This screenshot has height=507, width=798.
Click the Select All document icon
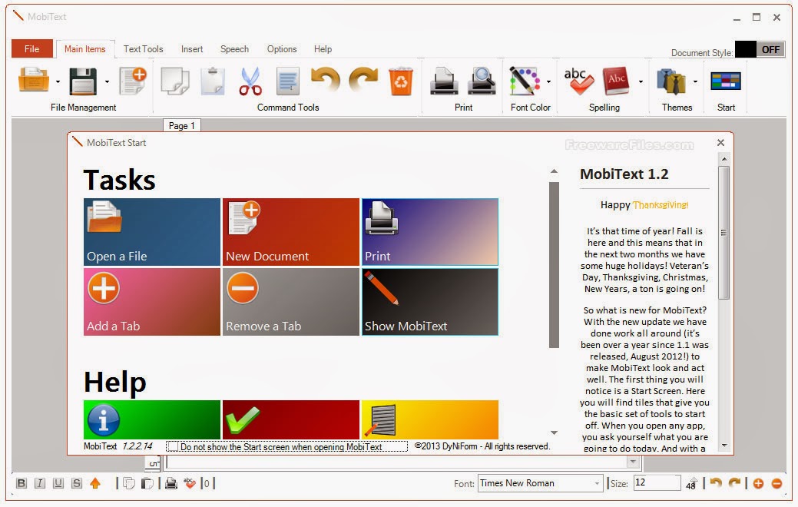click(288, 81)
